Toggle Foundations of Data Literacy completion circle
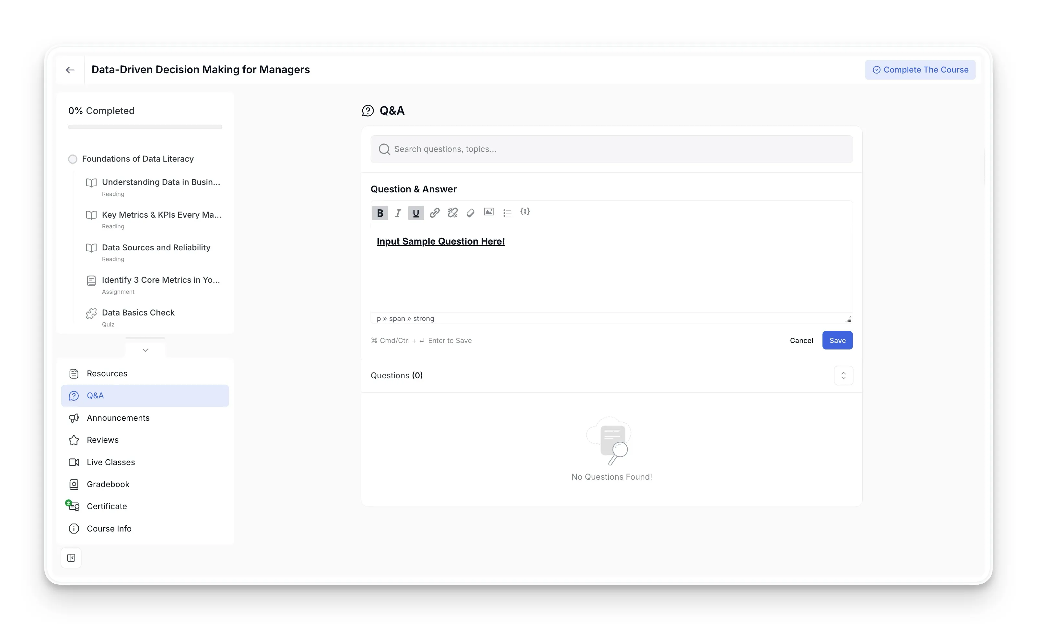The width and height of the screenshot is (1037, 629). click(x=73, y=159)
